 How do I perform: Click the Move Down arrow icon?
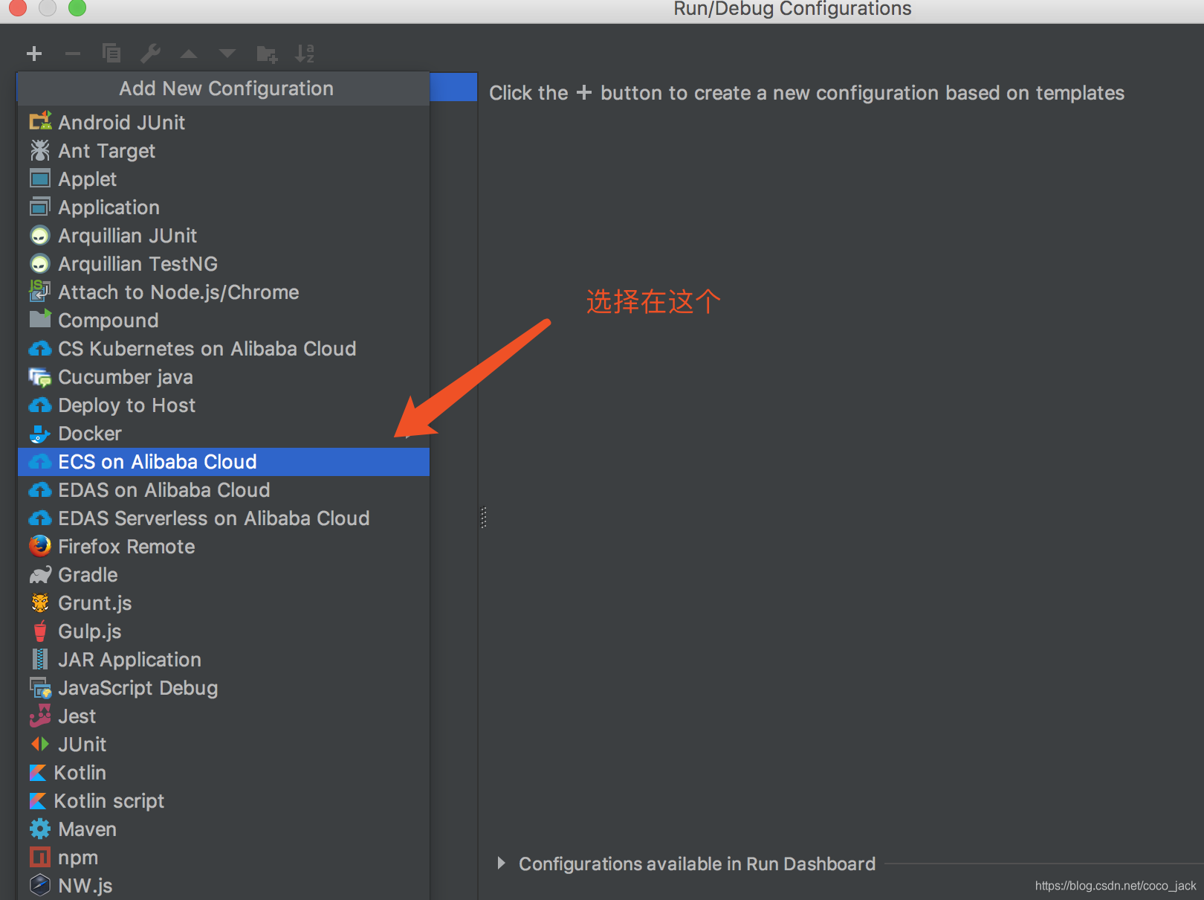tap(227, 54)
